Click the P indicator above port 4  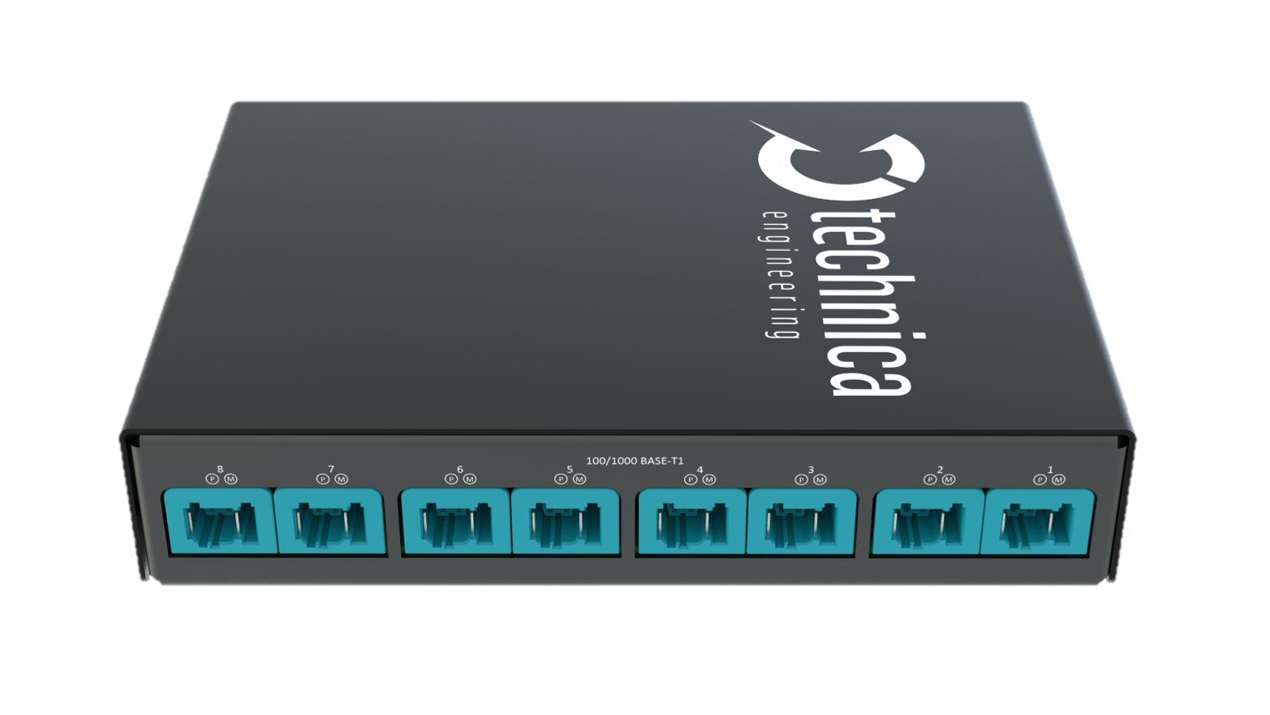691,479
